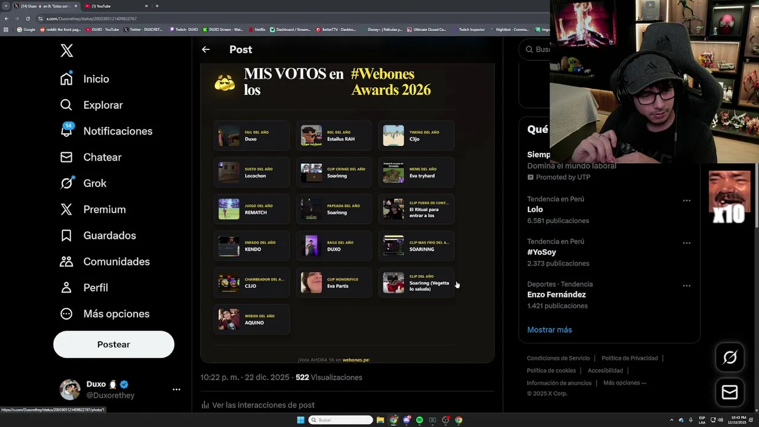Open the Webones Awards votes image
Viewport: 759px width, 427px height.
[x=347, y=213]
